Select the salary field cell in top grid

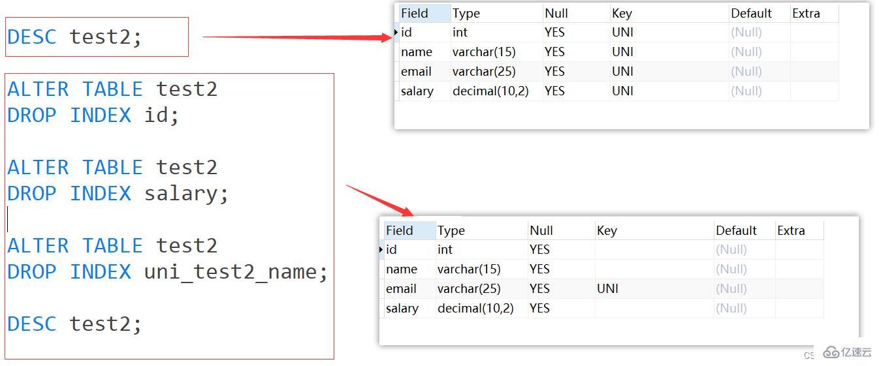(x=424, y=91)
